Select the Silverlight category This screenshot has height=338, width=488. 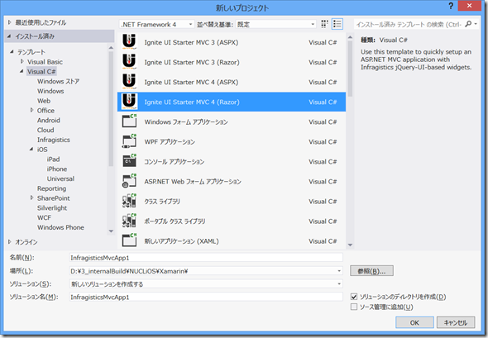click(x=52, y=207)
